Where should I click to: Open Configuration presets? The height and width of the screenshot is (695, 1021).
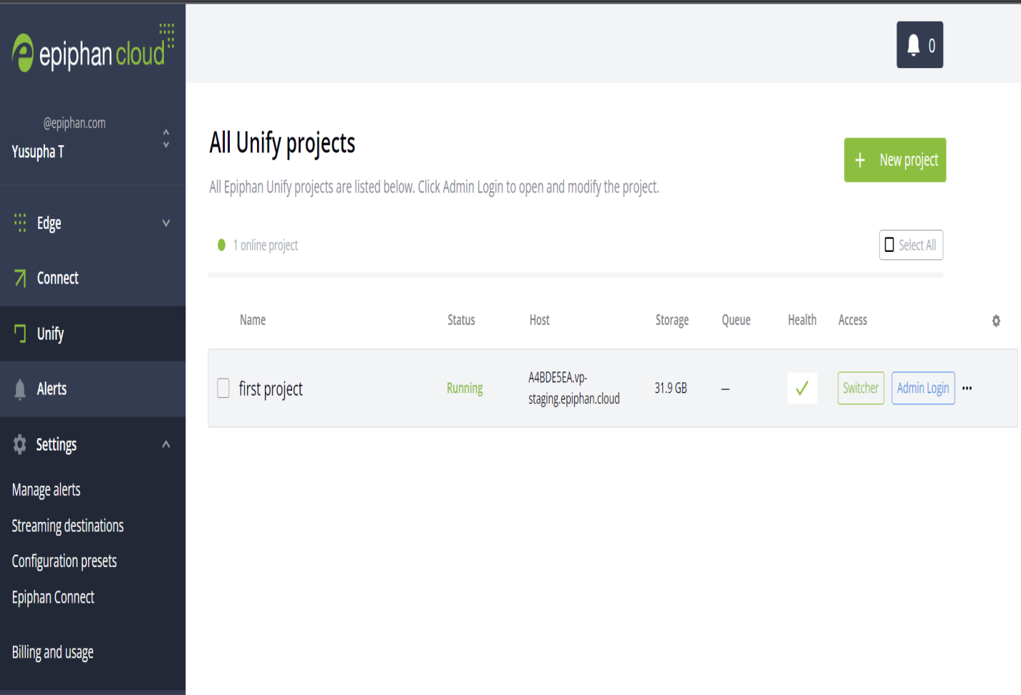click(64, 561)
